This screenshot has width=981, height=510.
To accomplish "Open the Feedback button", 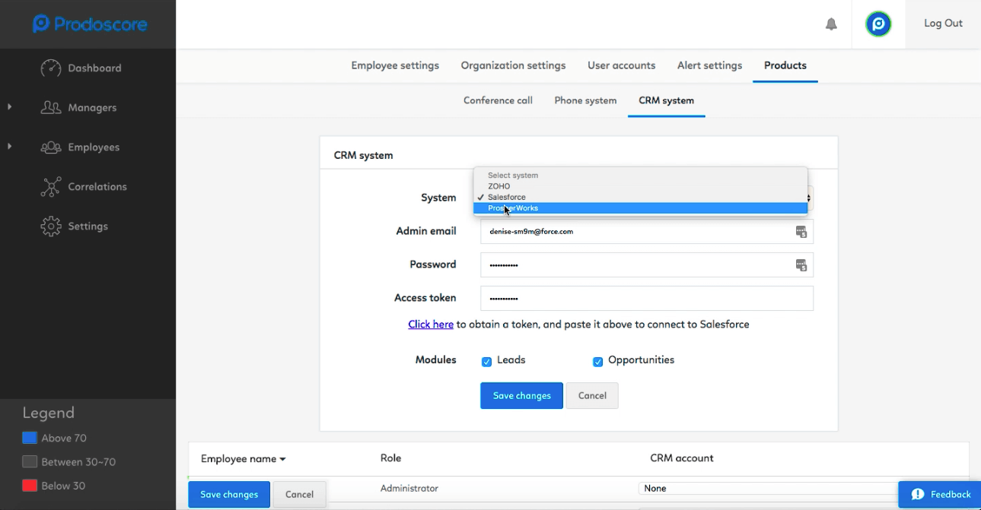I will (x=939, y=495).
